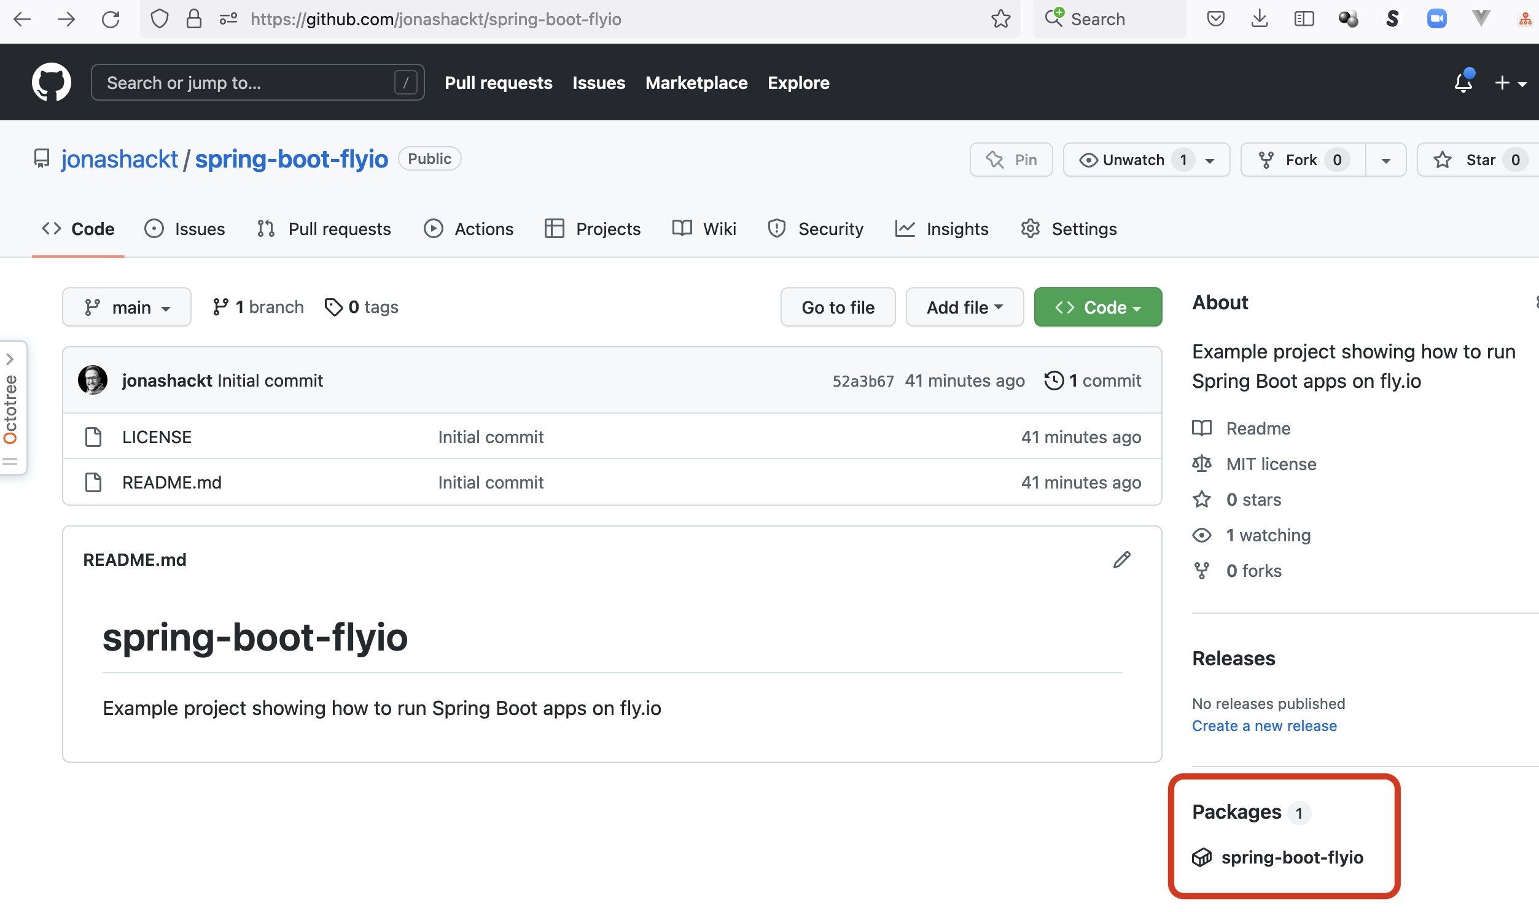Click the README.md file document icon

(x=93, y=482)
